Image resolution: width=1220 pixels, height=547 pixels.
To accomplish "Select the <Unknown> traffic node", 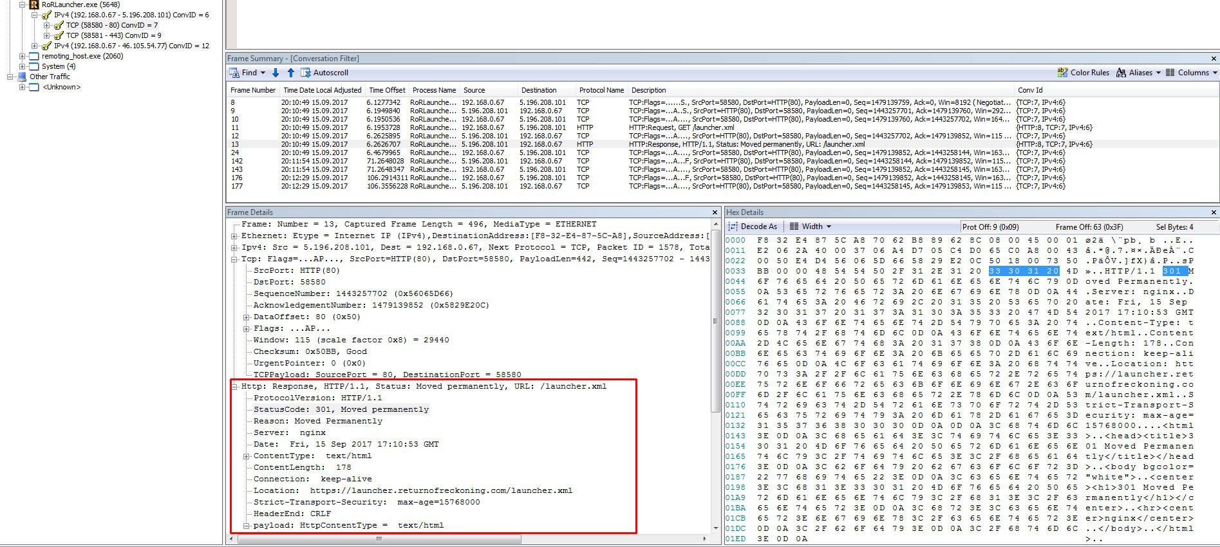I will click(62, 87).
